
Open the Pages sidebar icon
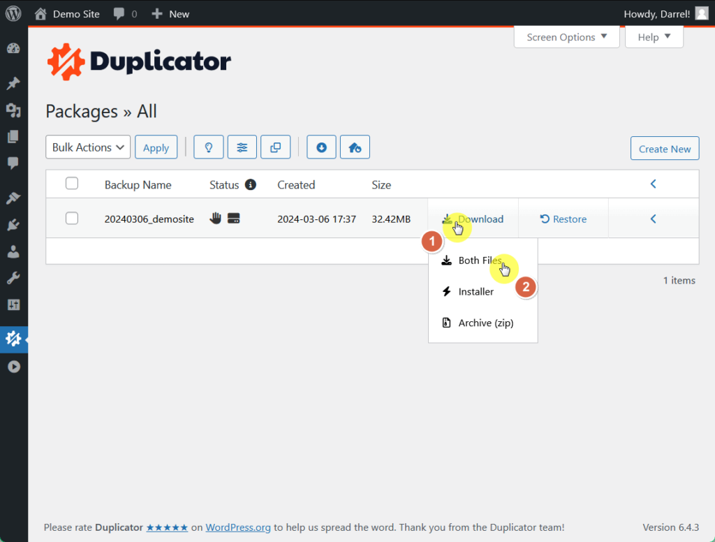click(13, 136)
